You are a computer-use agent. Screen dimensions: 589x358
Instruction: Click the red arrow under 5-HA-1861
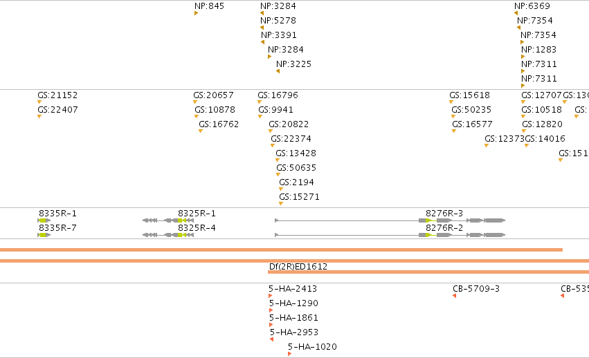271,325
